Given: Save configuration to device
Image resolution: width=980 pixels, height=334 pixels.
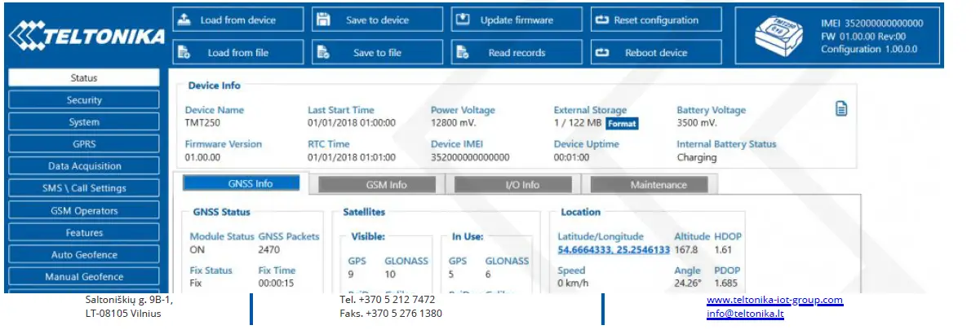Looking at the screenshot, I should pyautogui.click(x=376, y=20).
